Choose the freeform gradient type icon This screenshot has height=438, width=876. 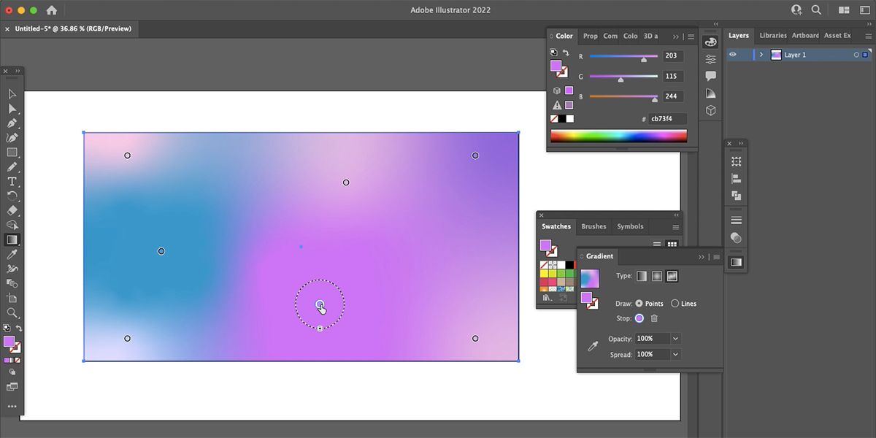[x=672, y=276]
